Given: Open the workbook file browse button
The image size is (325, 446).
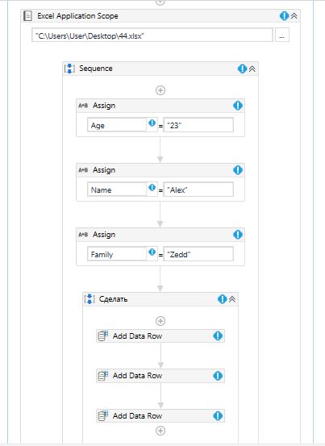Looking at the screenshot, I should coord(281,35).
